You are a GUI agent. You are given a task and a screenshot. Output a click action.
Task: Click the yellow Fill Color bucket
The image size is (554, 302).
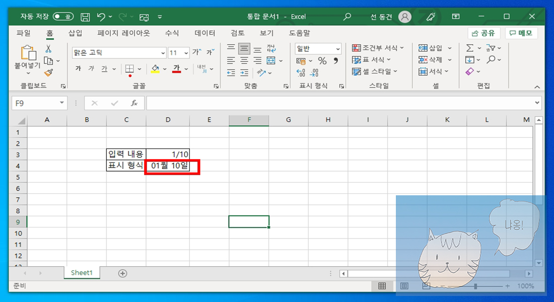pos(155,69)
